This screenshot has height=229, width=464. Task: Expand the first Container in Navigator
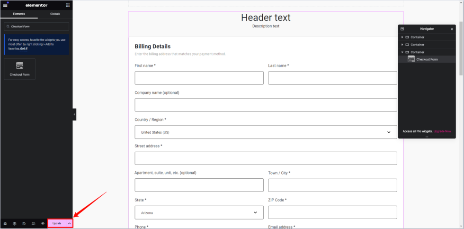[402, 37]
